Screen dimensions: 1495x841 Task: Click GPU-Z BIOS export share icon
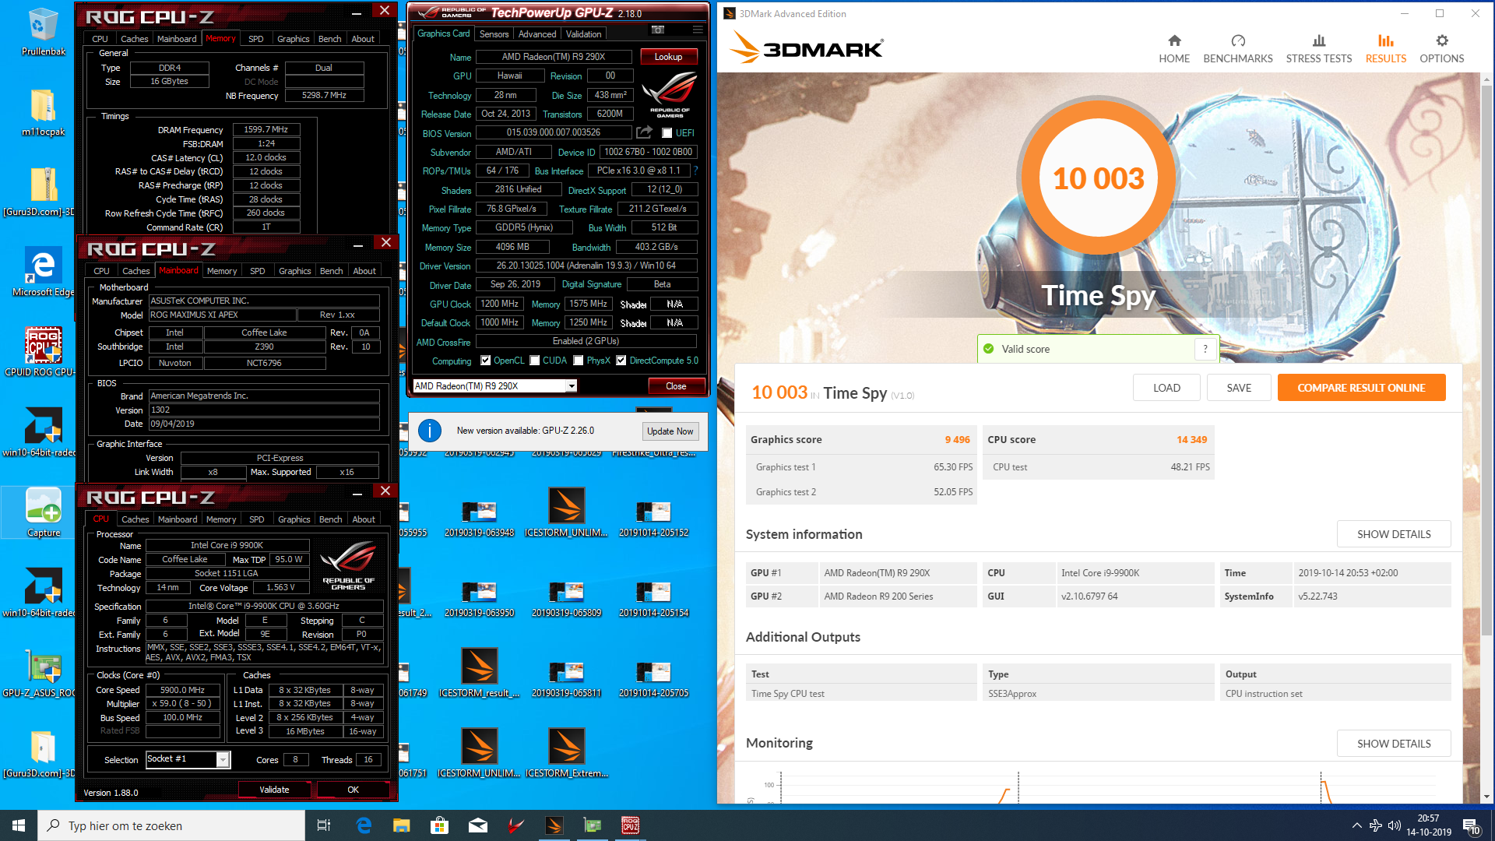click(644, 132)
